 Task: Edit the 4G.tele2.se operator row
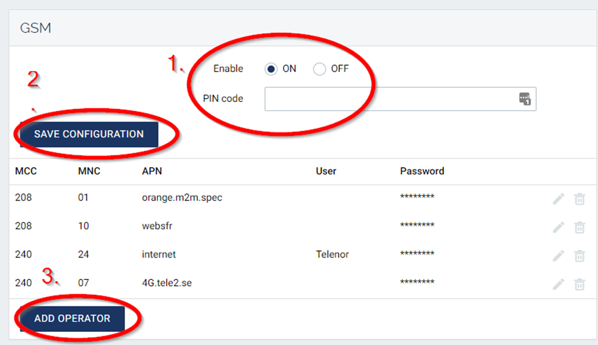[x=558, y=285]
